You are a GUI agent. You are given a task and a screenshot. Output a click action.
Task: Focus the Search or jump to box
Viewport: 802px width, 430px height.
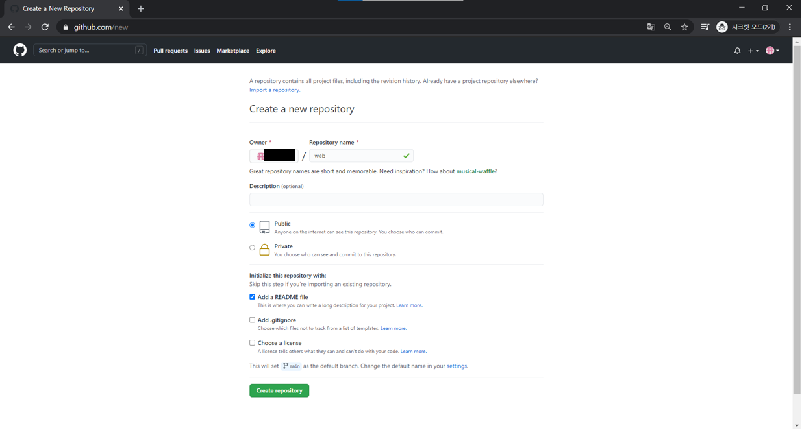(90, 50)
